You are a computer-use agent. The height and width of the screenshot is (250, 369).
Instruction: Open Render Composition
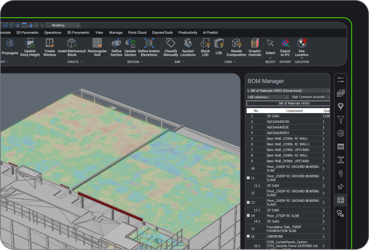click(236, 47)
